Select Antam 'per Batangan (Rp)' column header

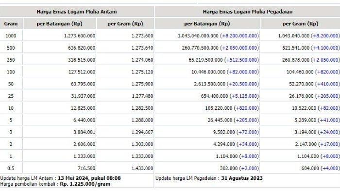(59, 24)
